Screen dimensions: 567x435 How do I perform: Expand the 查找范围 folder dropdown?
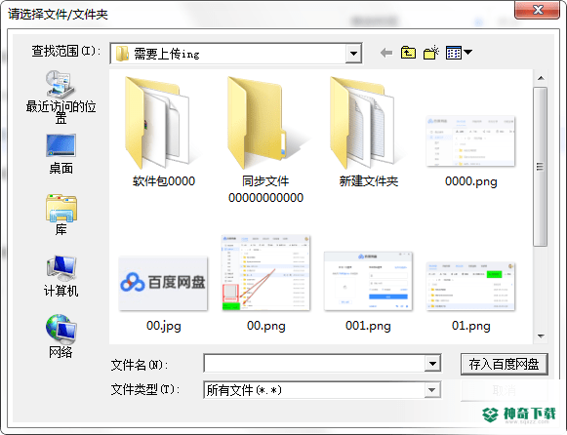click(x=353, y=54)
